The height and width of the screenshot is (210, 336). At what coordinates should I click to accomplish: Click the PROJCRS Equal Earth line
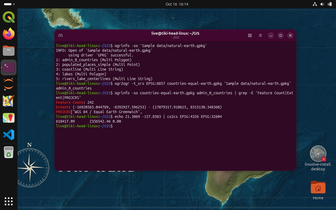[99, 112]
